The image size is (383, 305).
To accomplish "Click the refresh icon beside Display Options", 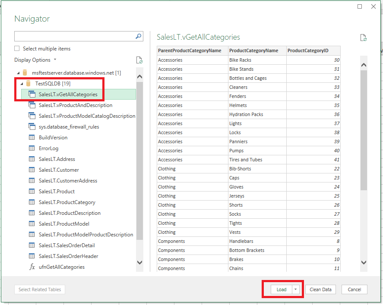I will tap(139, 60).
